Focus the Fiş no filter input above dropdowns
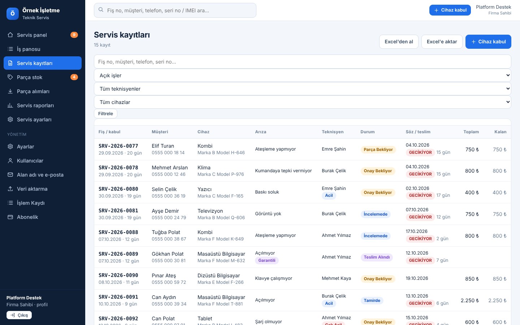Screen dimensions: 520x325 point(303,62)
